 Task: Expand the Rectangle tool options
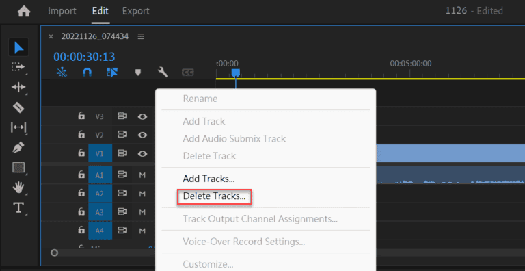click(18, 168)
